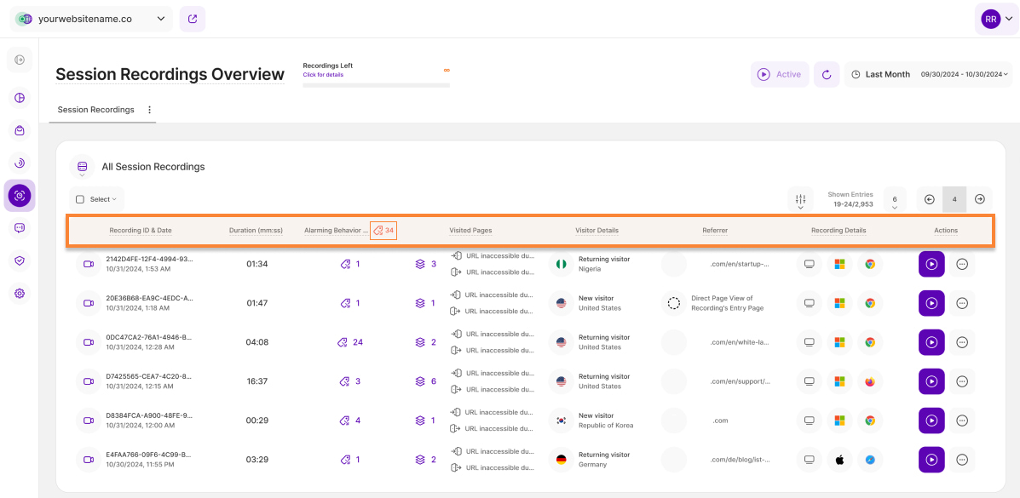Image resolution: width=1020 pixels, height=498 pixels.
Task: Play recording 2142D4FE session
Action: pos(931,264)
